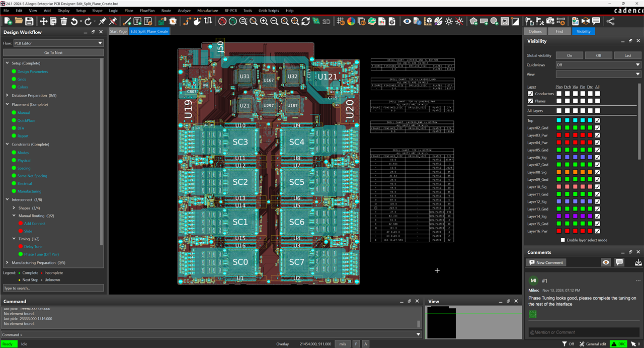Click the Go To Next button

(53, 52)
